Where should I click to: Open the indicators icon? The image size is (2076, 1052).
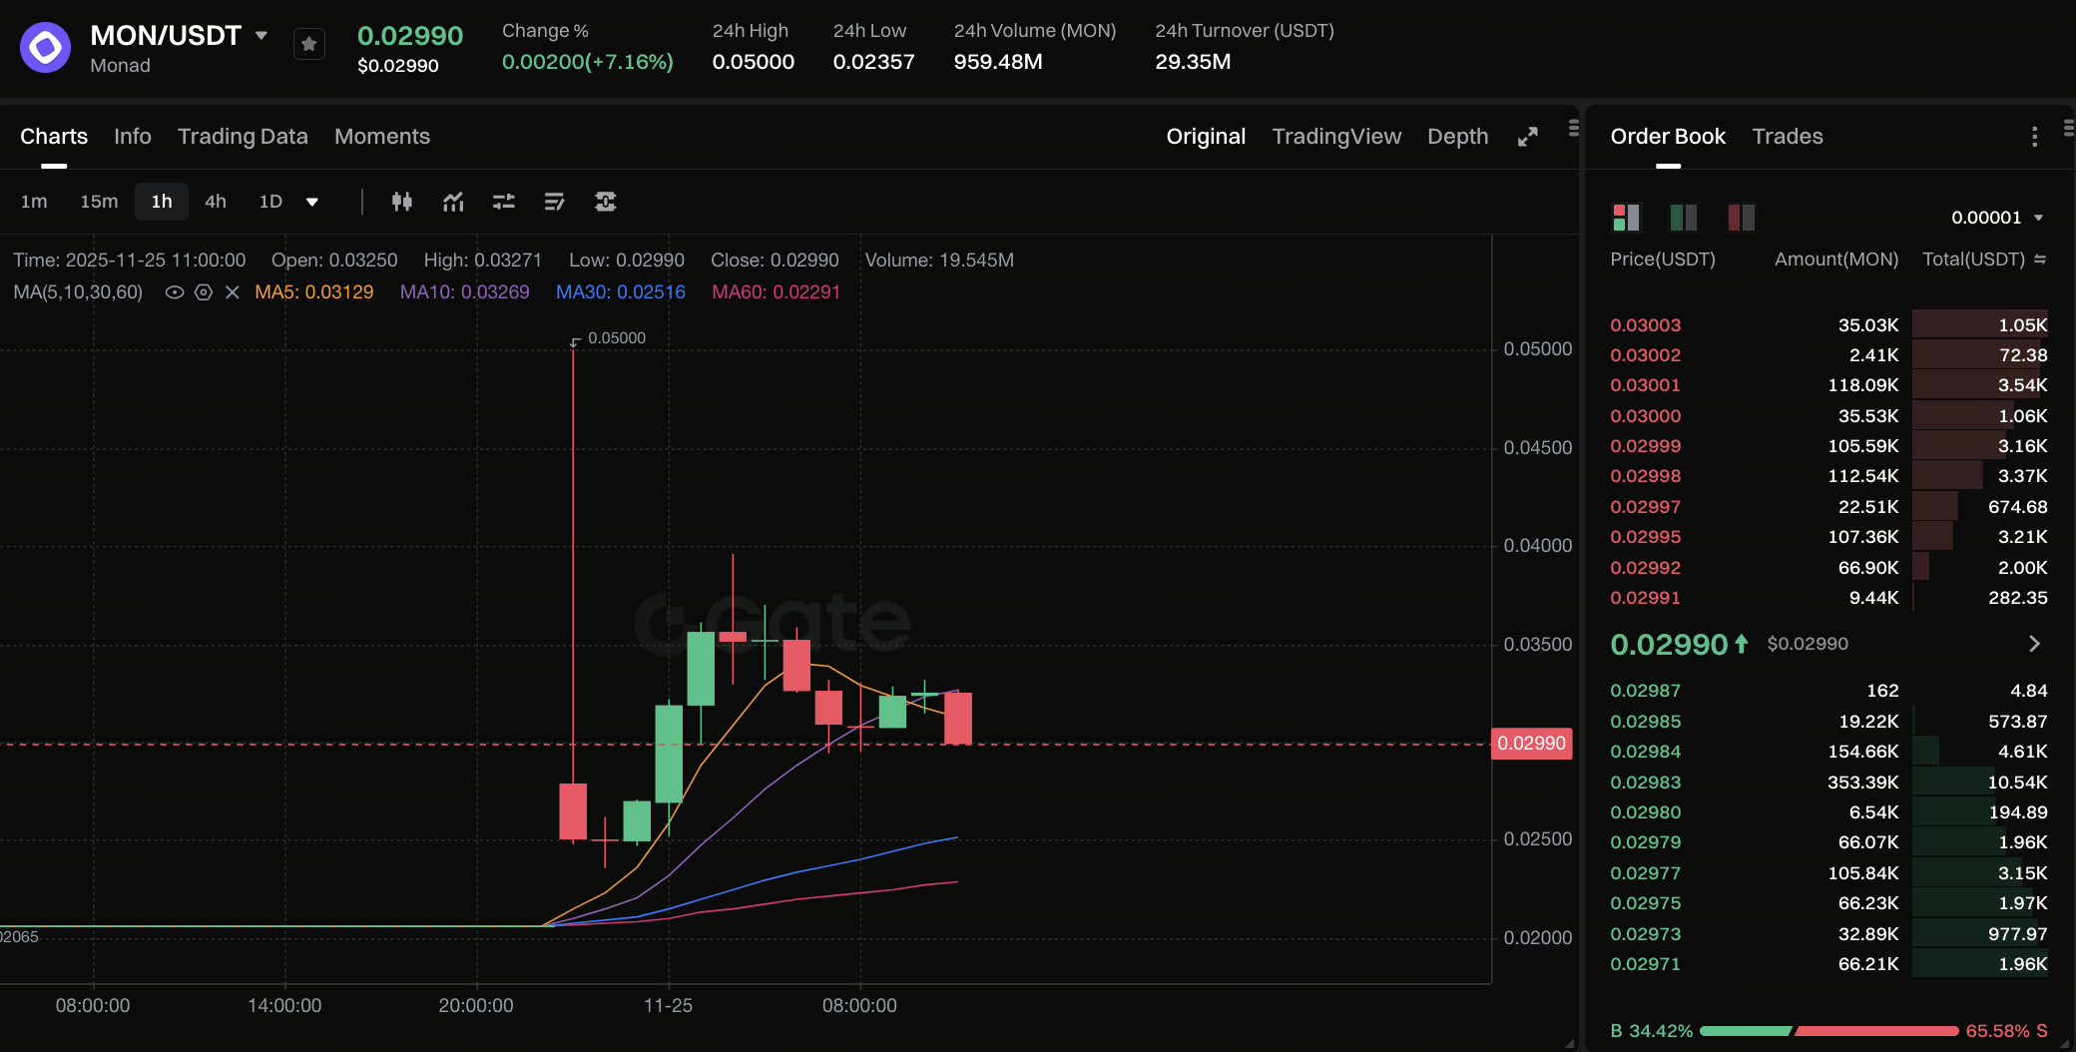[x=453, y=202]
